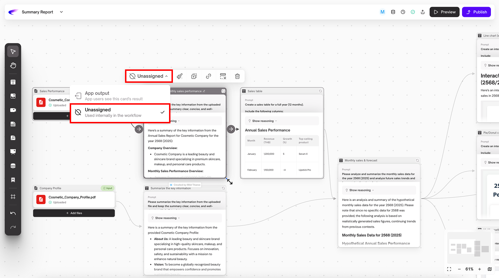Viewport: 499px width, 278px height.
Task: Click the undo arrow in sidebar
Action: [13, 213]
